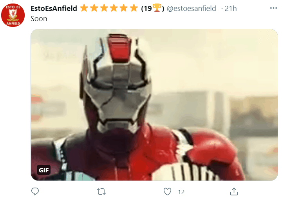The width and height of the screenshot is (282, 202).
Task: Retweet the EstoEsAnfield post
Action: [101, 191]
